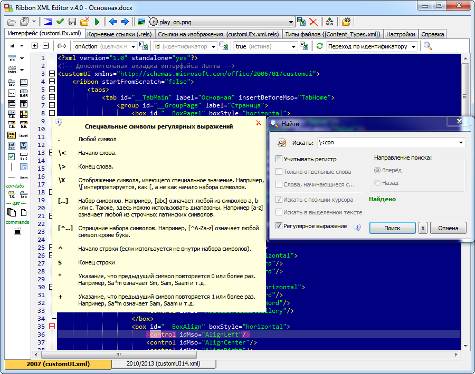Image resolution: width=475 pixels, height=374 pixels.
Task: Toggle the 'Искать с позиции курсора' checkbox
Action: click(279, 200)
